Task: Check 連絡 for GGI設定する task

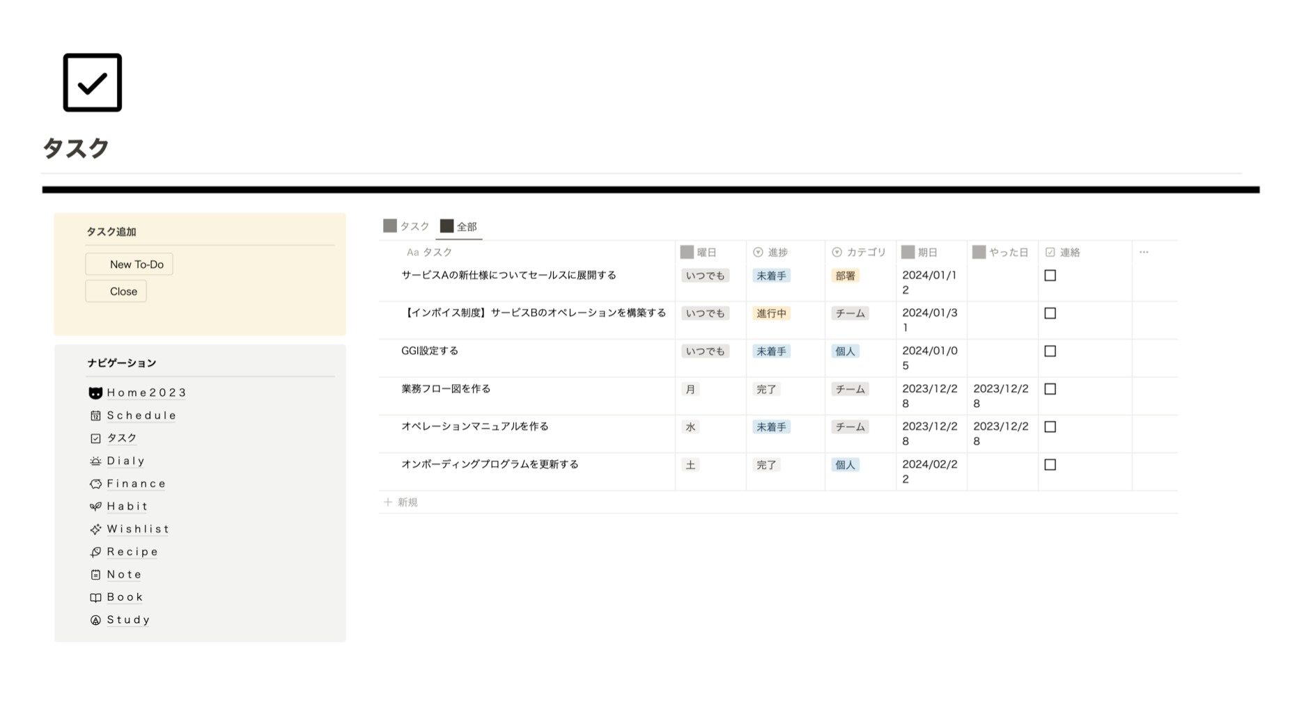Action: coord(1050,351)
